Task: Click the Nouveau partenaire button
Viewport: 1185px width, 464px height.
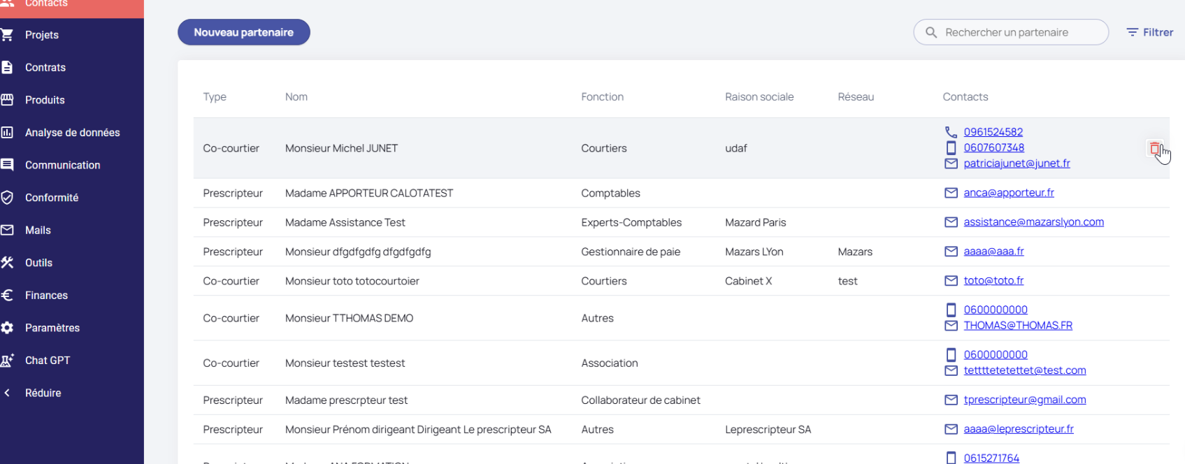Action: click(x=243, y=32)
